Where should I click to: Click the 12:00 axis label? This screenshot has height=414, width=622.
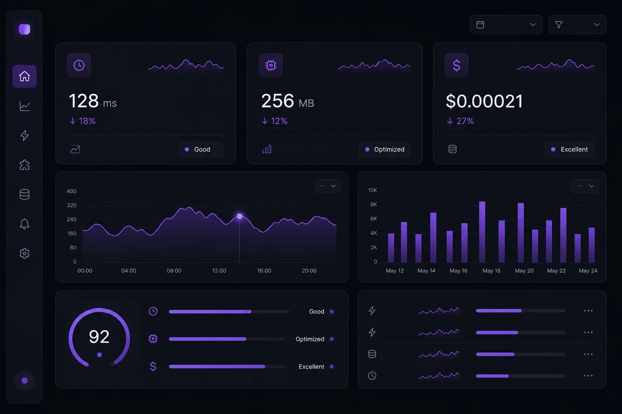pyautogui.click(x=219, y=270)
